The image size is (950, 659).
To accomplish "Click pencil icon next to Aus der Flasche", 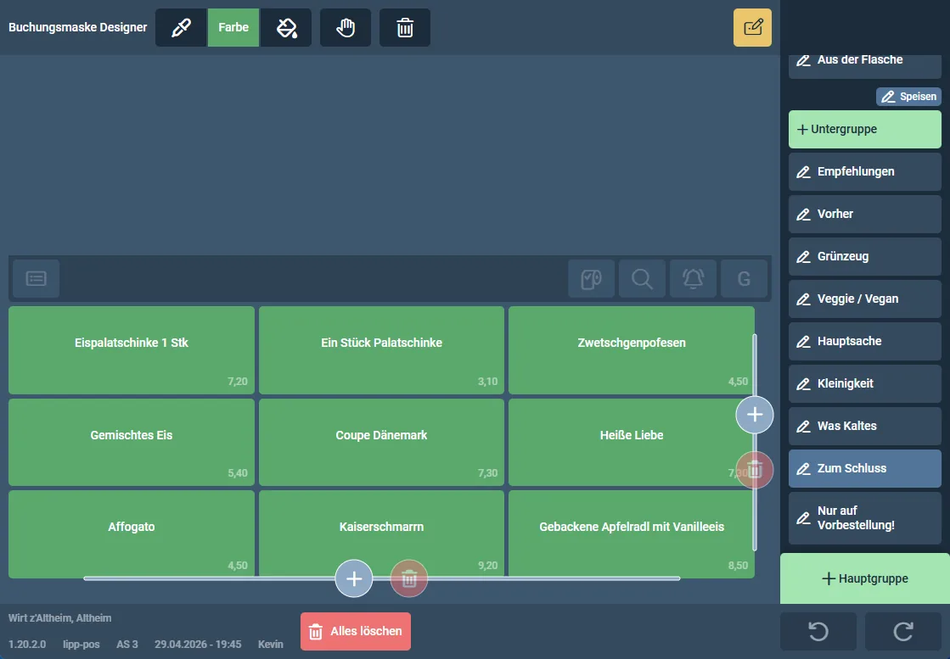I will [803, 60].
